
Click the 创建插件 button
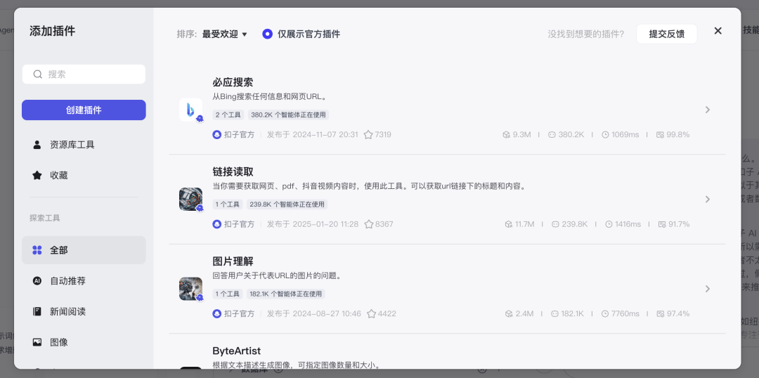pyautogui.click(x=84, y=110)
